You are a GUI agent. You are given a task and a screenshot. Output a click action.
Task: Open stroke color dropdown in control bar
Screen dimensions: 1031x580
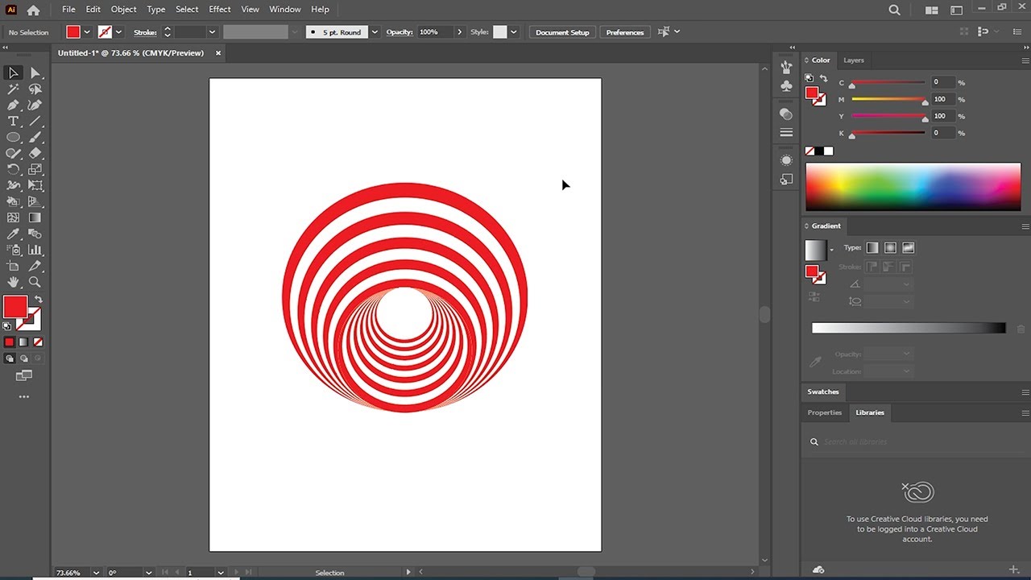click(119, 32)
